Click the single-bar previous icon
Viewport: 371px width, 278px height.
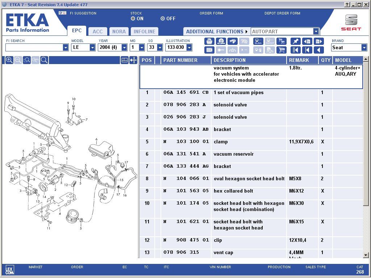tap(307, 50)
